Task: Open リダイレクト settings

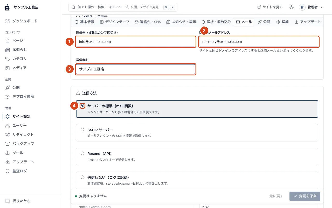Action: tap(31, 135)
